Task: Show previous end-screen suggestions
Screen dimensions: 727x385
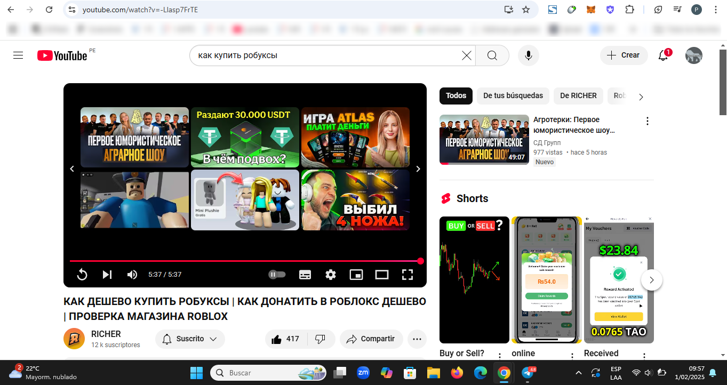Action: (x=73, y=169)
